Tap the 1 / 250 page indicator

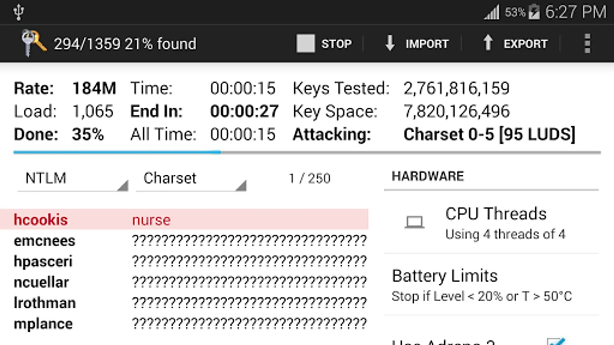[x=309, y=179]
